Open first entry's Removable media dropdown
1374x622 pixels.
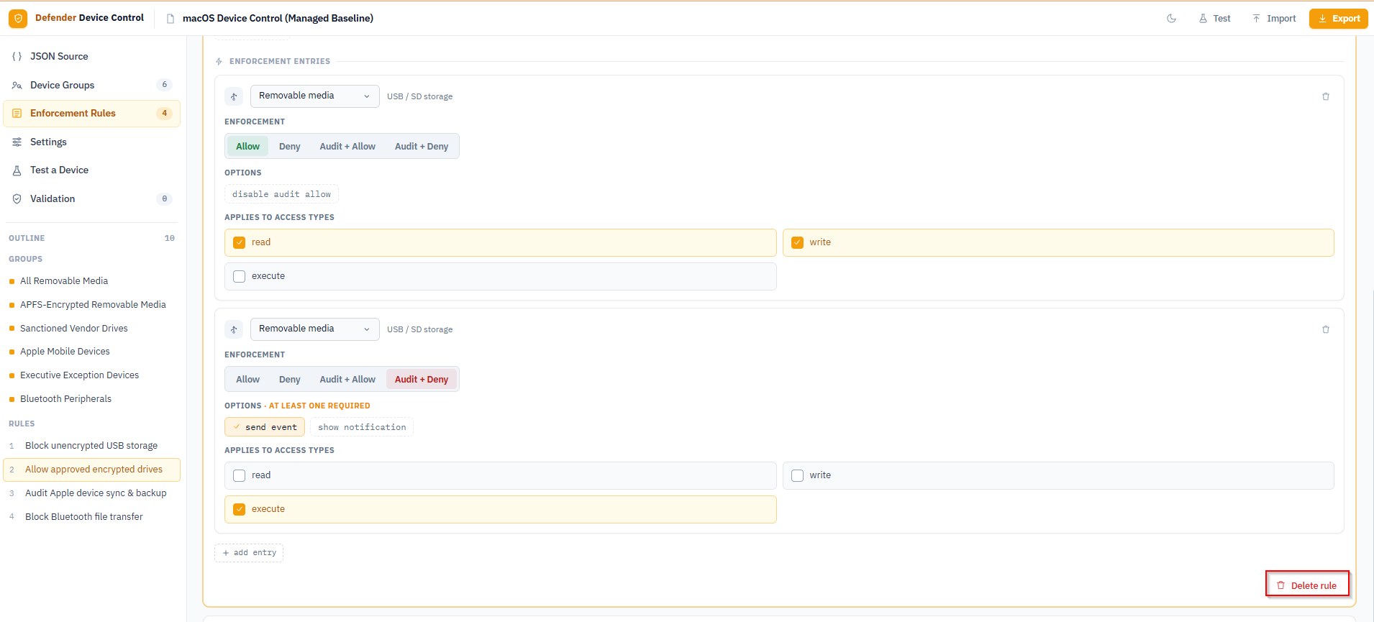click(x=314, y=96)
